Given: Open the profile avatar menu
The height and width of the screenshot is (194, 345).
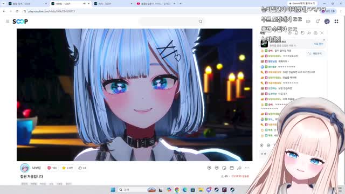Looking at the screenshot, I should (x=327, y=22).
